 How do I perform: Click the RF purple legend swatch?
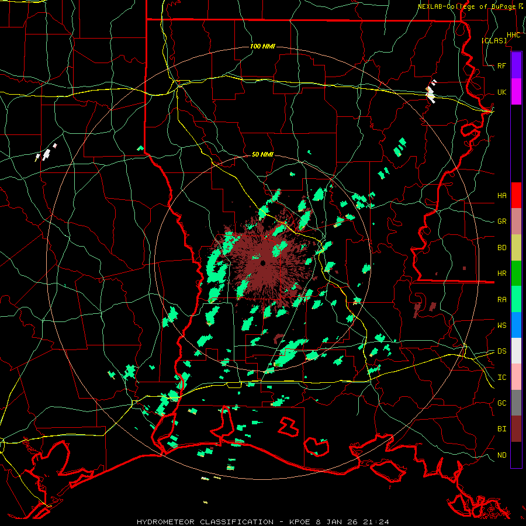click(516, 65)
